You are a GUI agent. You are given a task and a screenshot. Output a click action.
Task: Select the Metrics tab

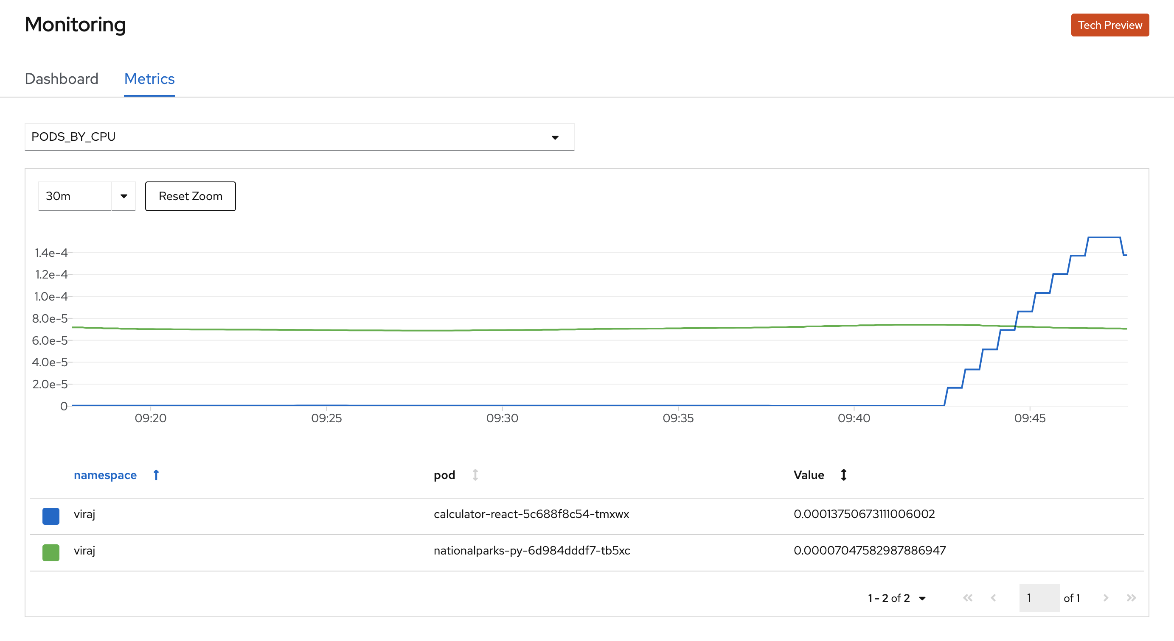click(x=149, y=79)
